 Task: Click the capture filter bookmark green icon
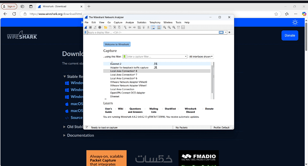124,57
